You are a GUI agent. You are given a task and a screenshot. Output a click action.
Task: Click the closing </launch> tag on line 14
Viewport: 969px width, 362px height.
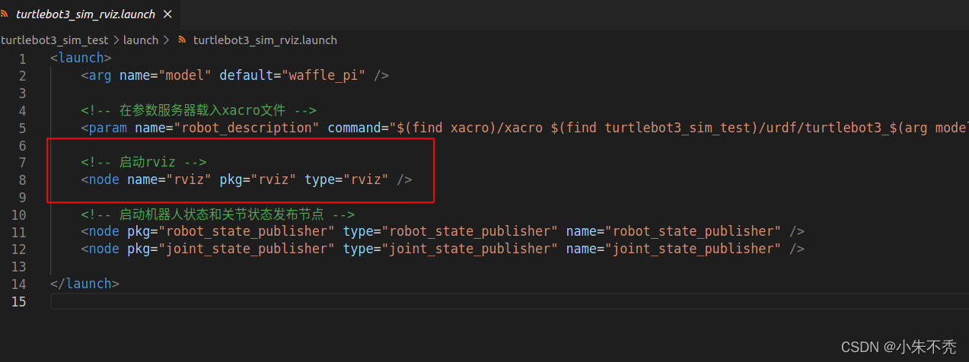click(x=85, y=284)
